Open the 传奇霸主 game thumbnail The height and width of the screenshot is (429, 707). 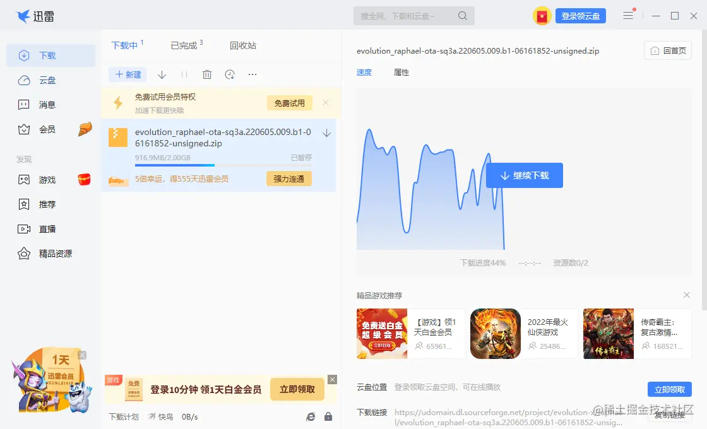tap(609, 334)
